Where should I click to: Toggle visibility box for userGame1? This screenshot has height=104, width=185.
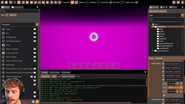(183, 27)
